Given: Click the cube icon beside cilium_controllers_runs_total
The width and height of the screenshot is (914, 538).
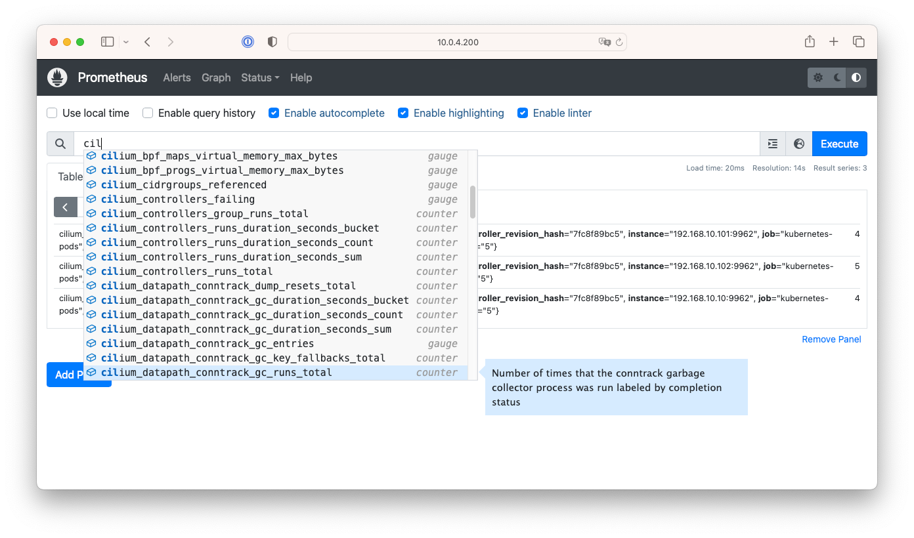Looking at the screenshot, I should pos(91,272).
